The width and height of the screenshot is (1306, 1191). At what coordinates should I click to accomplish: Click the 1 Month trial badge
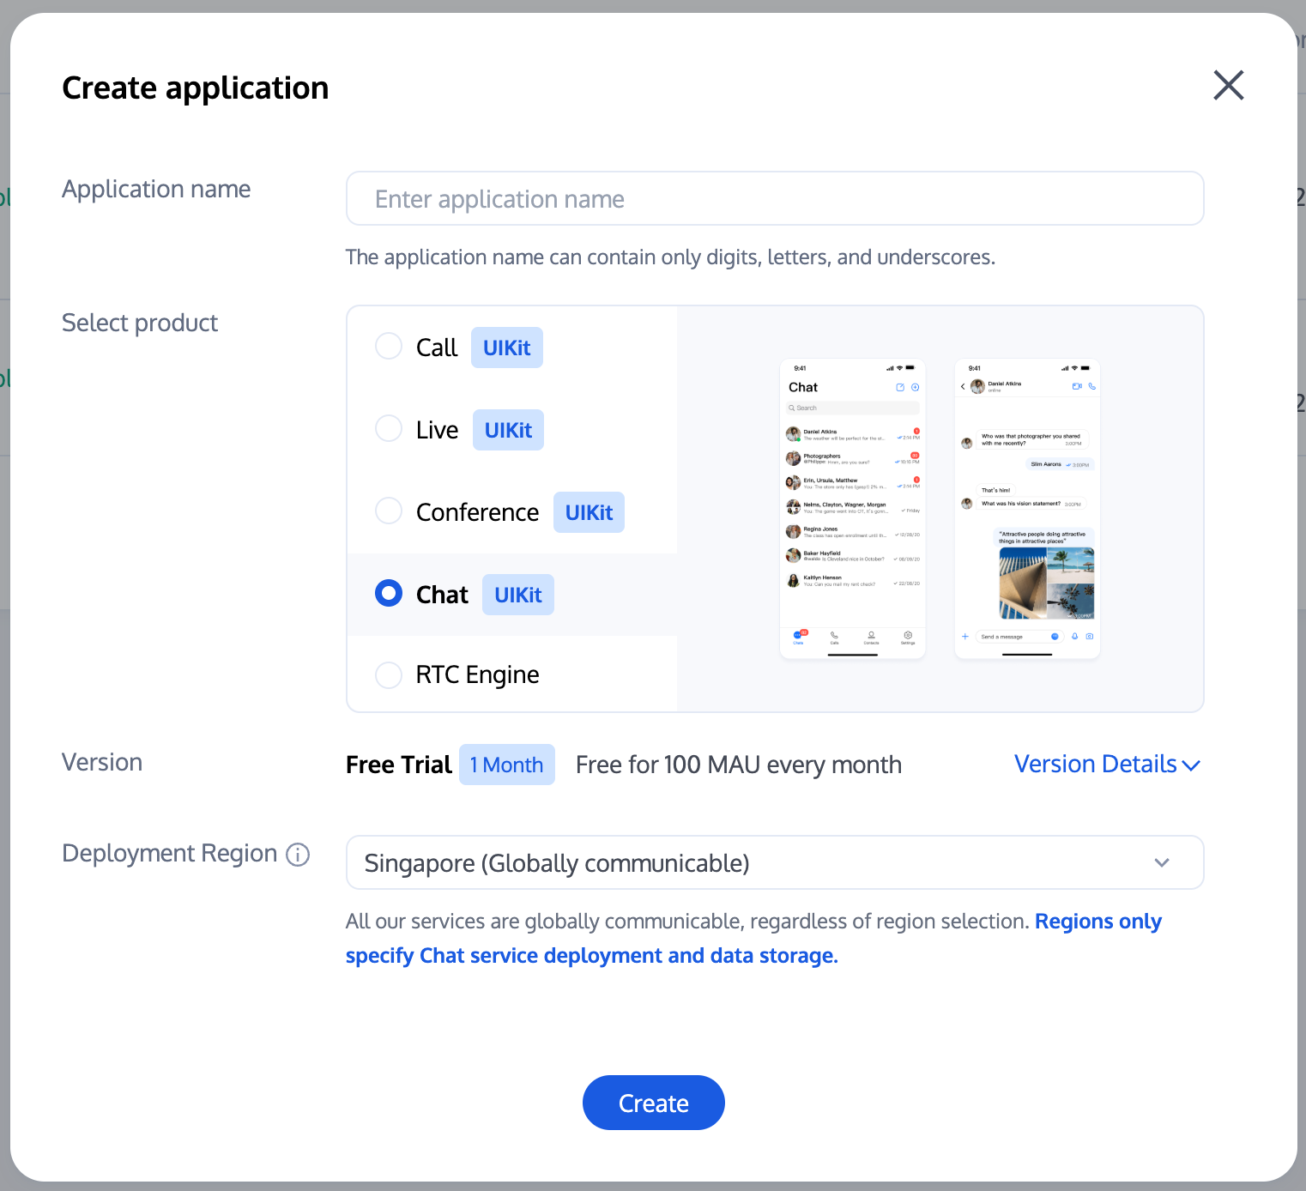pos(506,765)
